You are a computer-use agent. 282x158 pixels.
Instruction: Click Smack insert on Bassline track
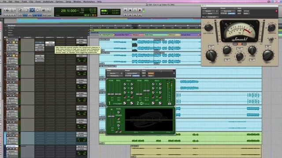tap(50, 43)
